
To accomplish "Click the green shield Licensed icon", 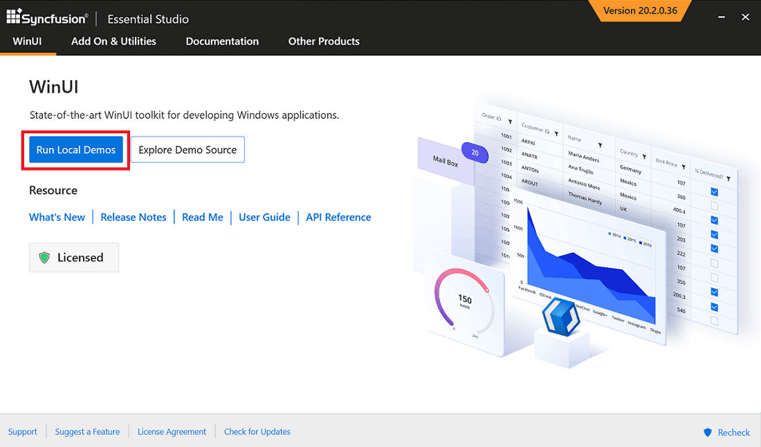I will pos(44,258).
